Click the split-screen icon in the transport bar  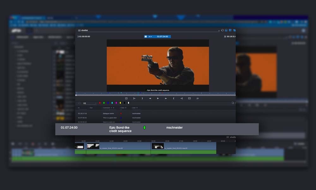tap(189, 98)
